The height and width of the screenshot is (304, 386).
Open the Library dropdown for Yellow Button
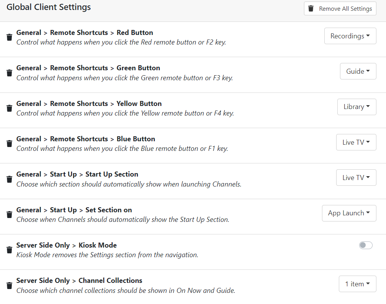(356, 107)
